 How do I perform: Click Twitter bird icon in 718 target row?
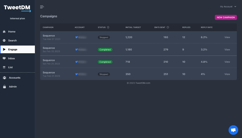click(76, 62)
